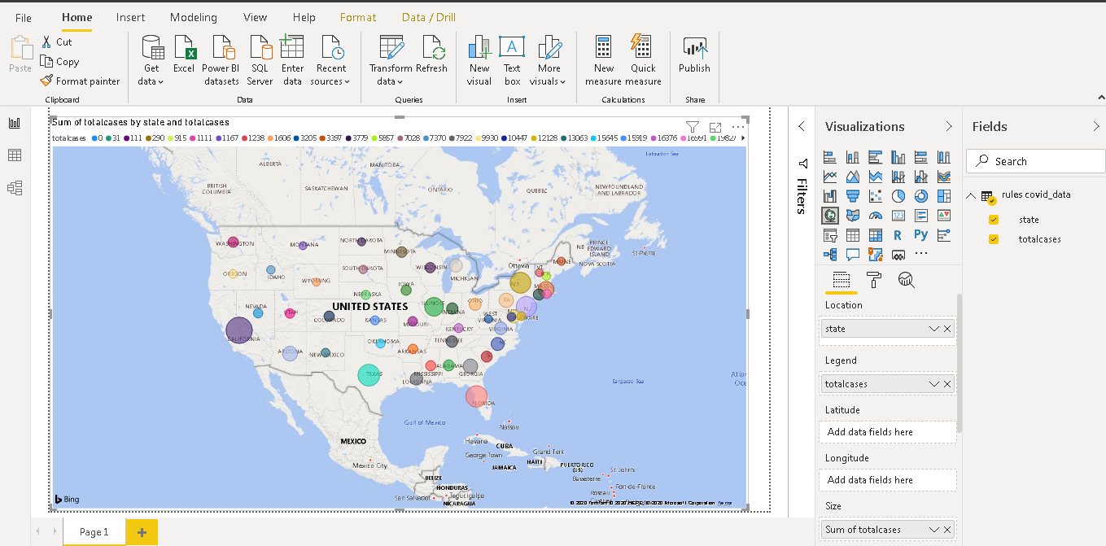Insert a Python visual
This screenshot has height=546, width=1106.
click(920, 234)
